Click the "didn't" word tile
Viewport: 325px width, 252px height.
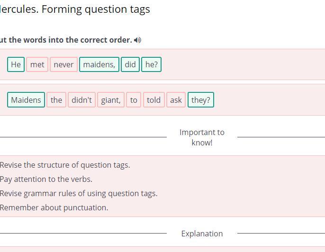point(81,100)
